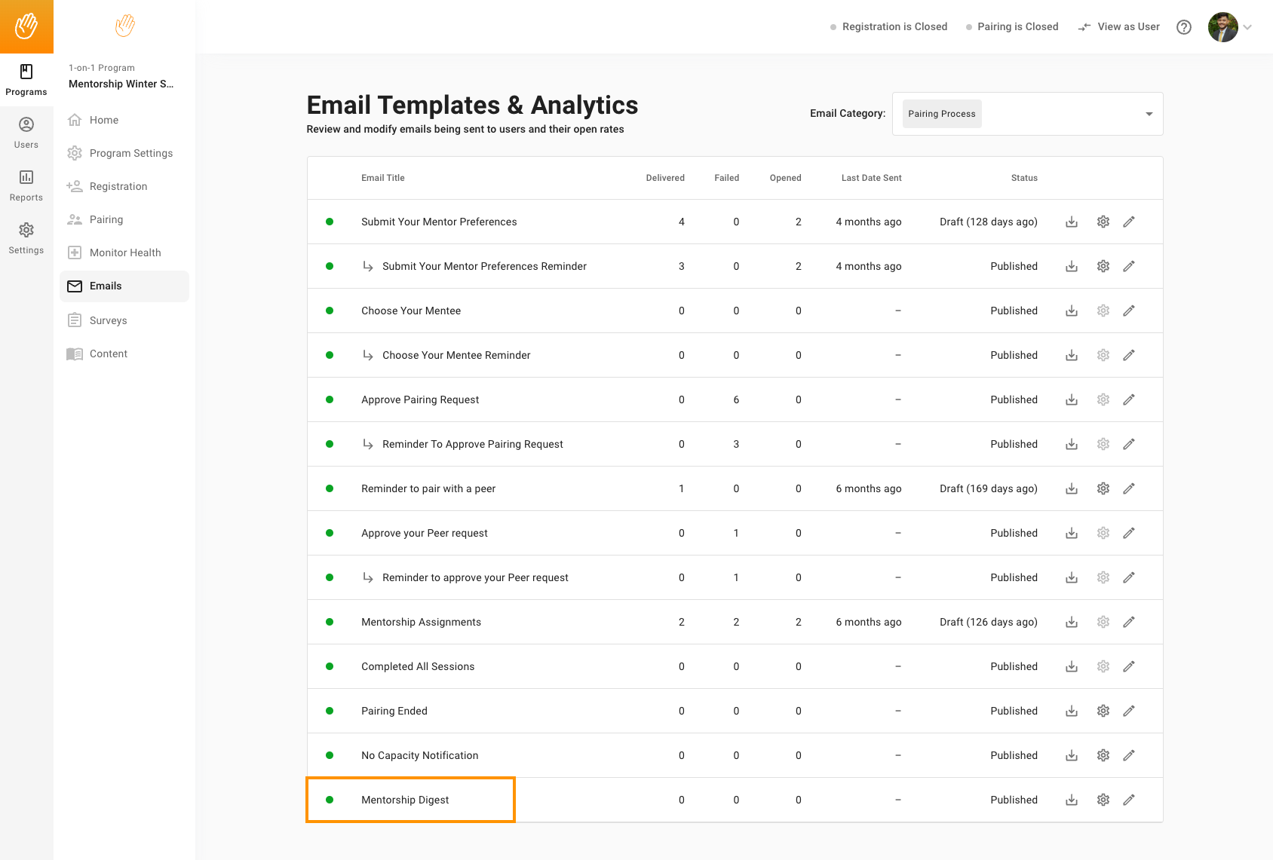Viewport: 1273px width, 860px height.
Task: Click the Pairing Process selected category chip
Action: point(941,114)
